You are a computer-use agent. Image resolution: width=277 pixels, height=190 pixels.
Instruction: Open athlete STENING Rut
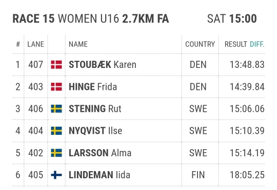pyautogui.click(x=95, y=109)
